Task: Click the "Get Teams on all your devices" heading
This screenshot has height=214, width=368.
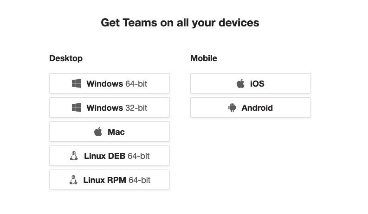Action: [x=180, y=22]
